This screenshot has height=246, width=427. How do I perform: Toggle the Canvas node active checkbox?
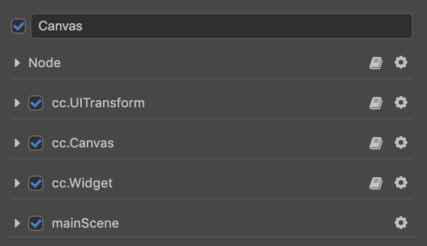pos(18,26)
